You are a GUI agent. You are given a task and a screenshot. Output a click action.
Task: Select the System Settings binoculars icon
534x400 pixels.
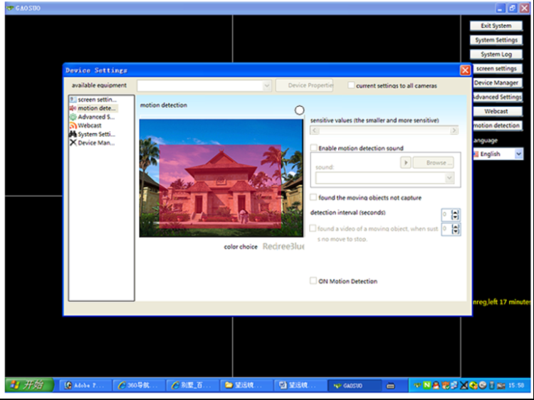(73, 134)
